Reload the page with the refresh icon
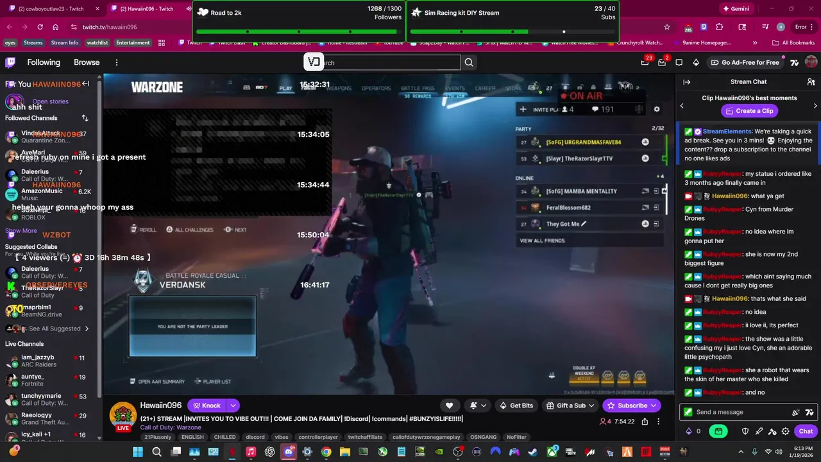This screenshot has width=821, height=462. (x=40, y=27)
